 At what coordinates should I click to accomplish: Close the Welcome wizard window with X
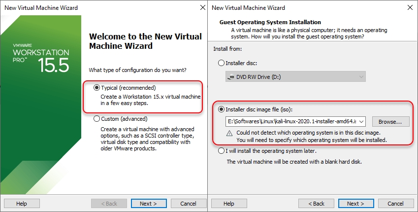203,7
